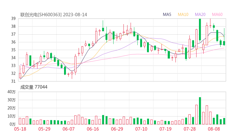
Task: Click price axis value 32
Action: 13,73
